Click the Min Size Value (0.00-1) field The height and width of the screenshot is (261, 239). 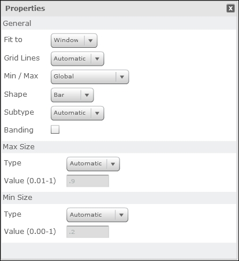[88, 232]
